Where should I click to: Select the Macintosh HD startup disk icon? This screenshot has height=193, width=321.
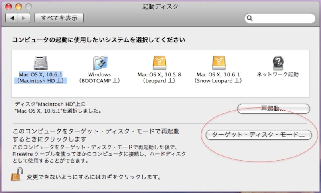41,63
